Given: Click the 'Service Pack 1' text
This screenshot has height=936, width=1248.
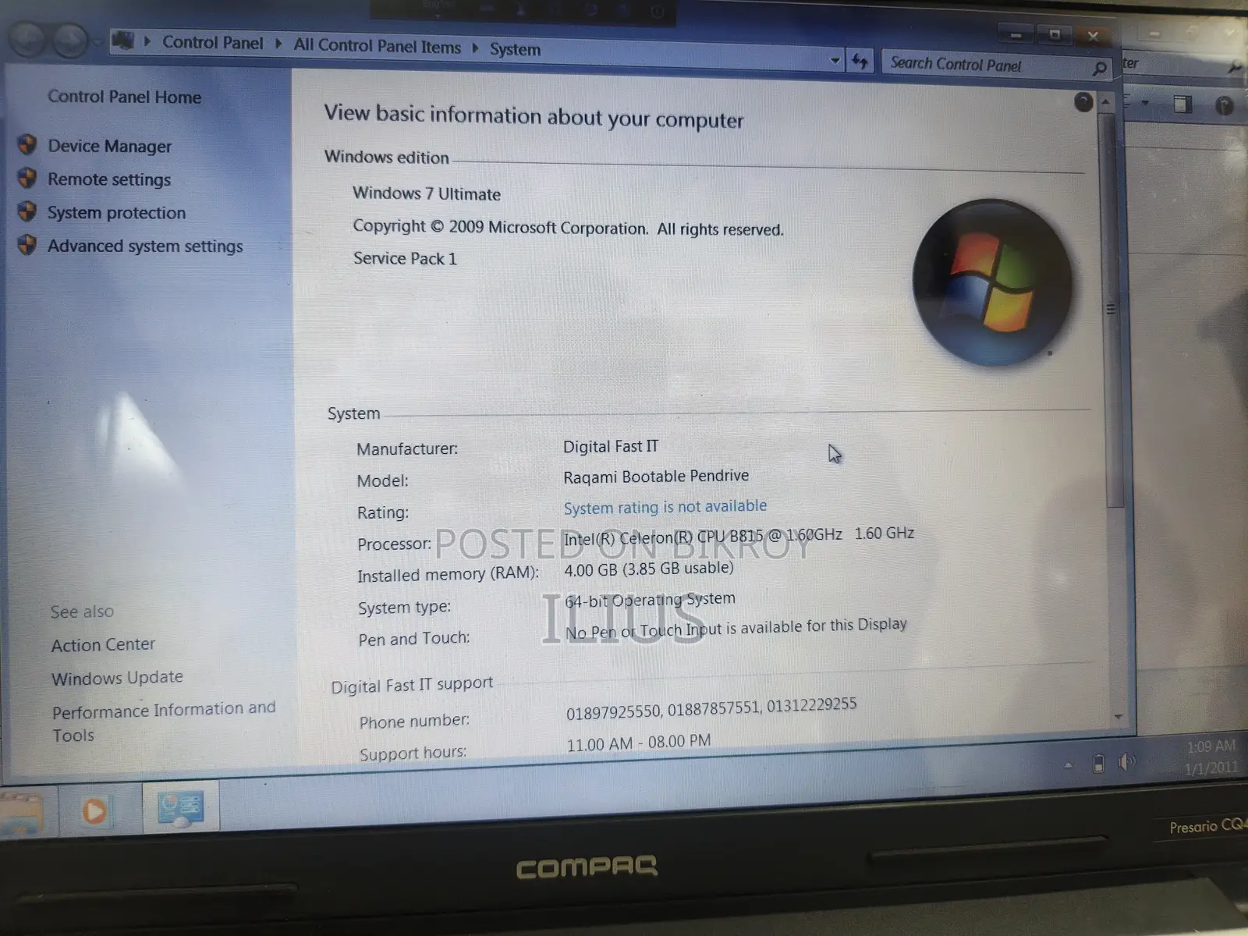Looking at the screenshot, I should [x=405, y=258].
